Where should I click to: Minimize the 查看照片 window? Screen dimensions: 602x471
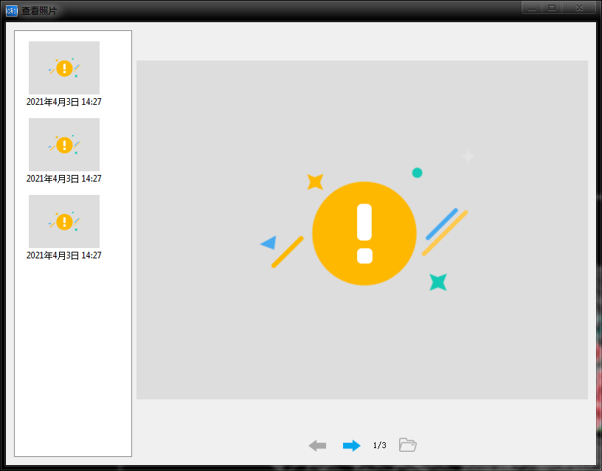pos(532,7)
